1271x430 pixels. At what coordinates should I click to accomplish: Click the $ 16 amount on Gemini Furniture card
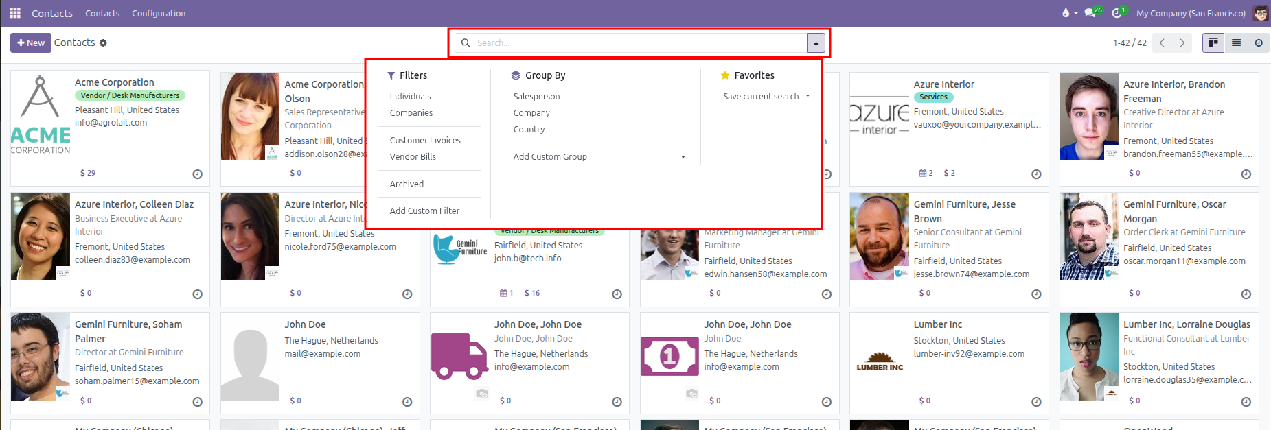(532, 293)
